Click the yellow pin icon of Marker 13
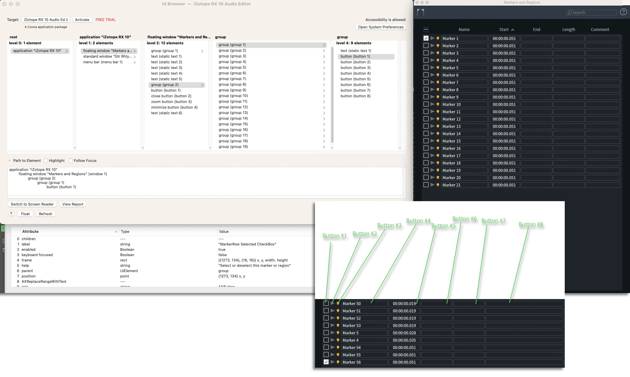Screen dimensions: 630x377 coord(438,126)
